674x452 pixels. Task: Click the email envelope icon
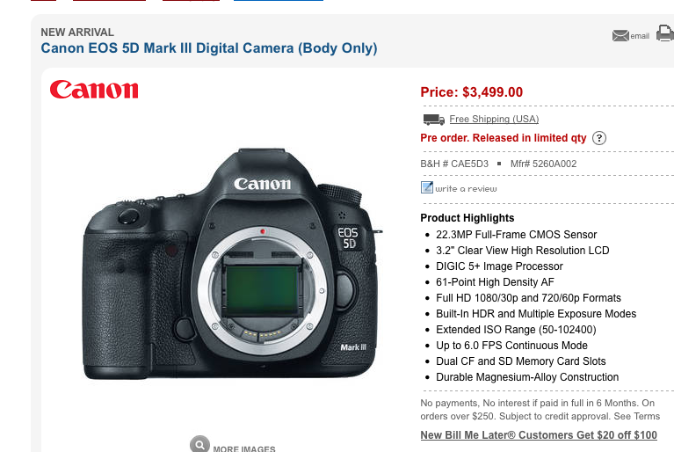tap(620, 36)
